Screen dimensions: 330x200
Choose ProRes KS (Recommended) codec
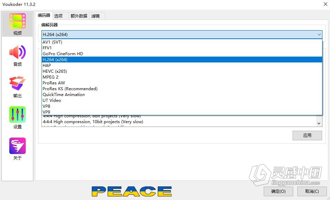click(182, 89)
